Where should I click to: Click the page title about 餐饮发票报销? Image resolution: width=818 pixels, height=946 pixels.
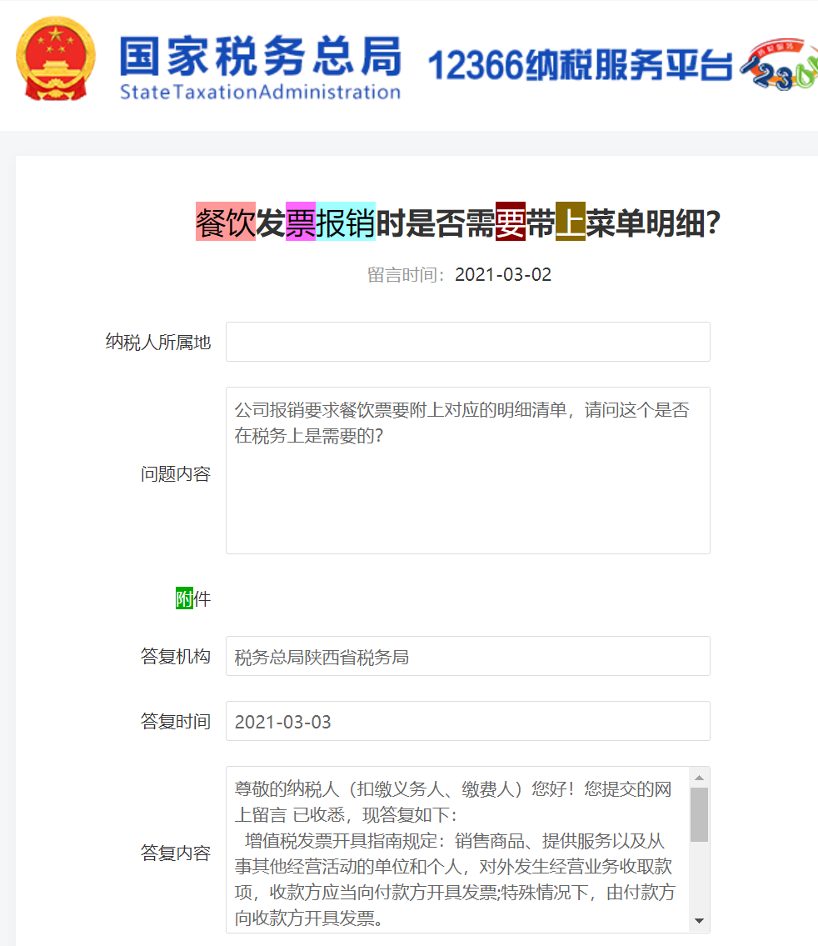458,222
